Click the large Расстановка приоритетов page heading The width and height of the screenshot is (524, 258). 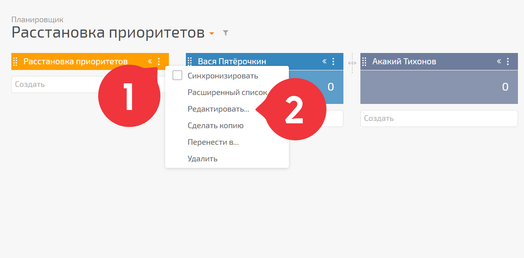(x=108, y=32)
